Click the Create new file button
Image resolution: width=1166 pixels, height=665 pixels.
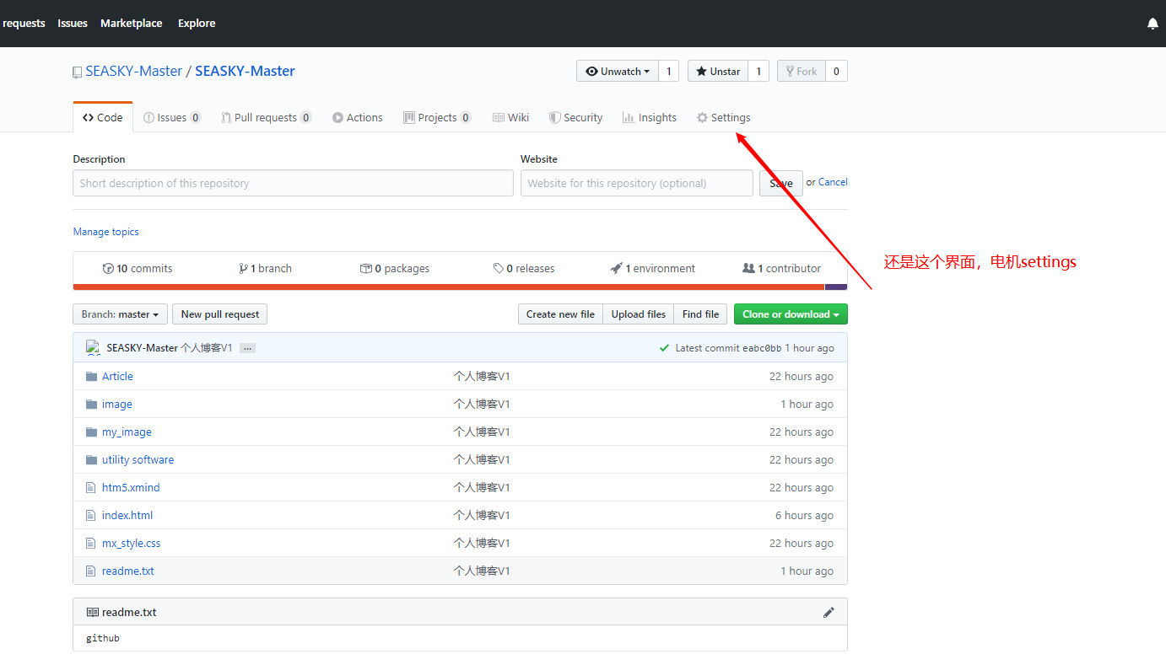tap(560, 314)
